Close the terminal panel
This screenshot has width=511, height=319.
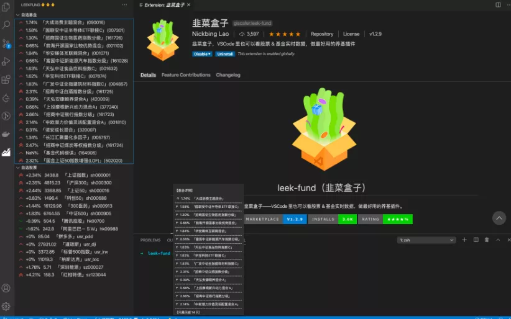509,240
